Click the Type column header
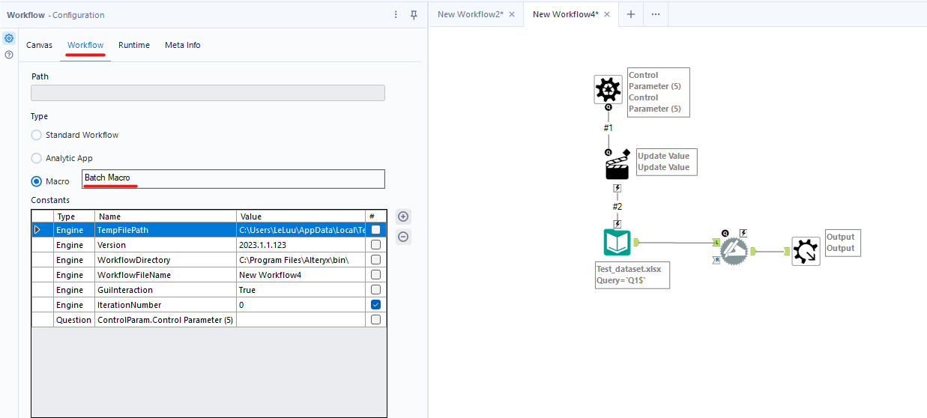This screenshot has width=927, height=418. click(x=73, y=216)
